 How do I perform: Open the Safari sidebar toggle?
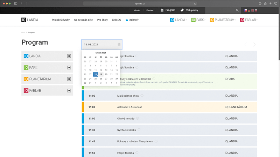[16, 3]
